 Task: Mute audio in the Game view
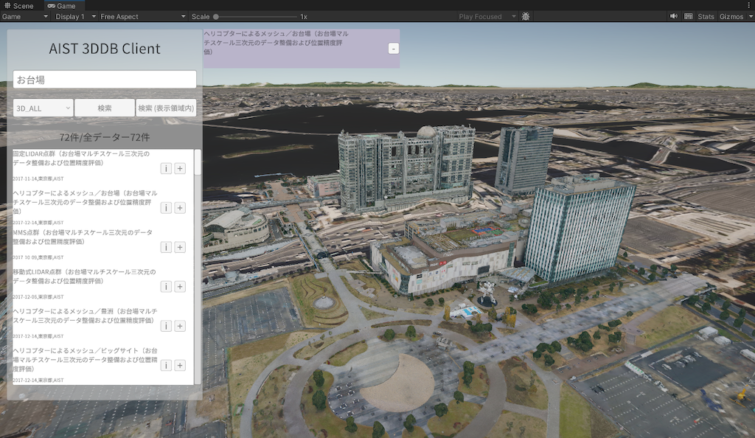(674, 16)
